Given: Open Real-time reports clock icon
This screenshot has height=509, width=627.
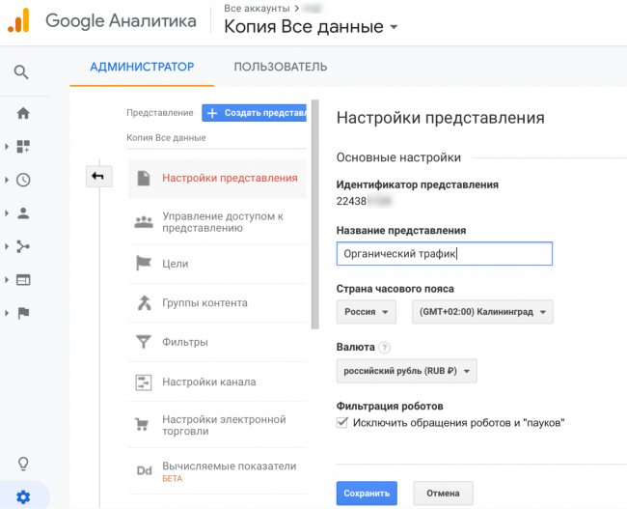Looking at the screenshot, I should 23,180.
